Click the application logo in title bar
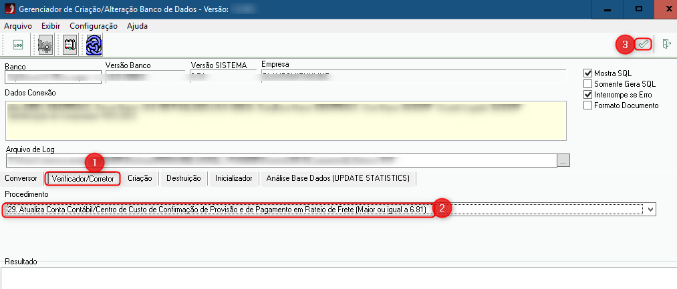Viewport: 677px width, 289px height. (x=9, y=9)
